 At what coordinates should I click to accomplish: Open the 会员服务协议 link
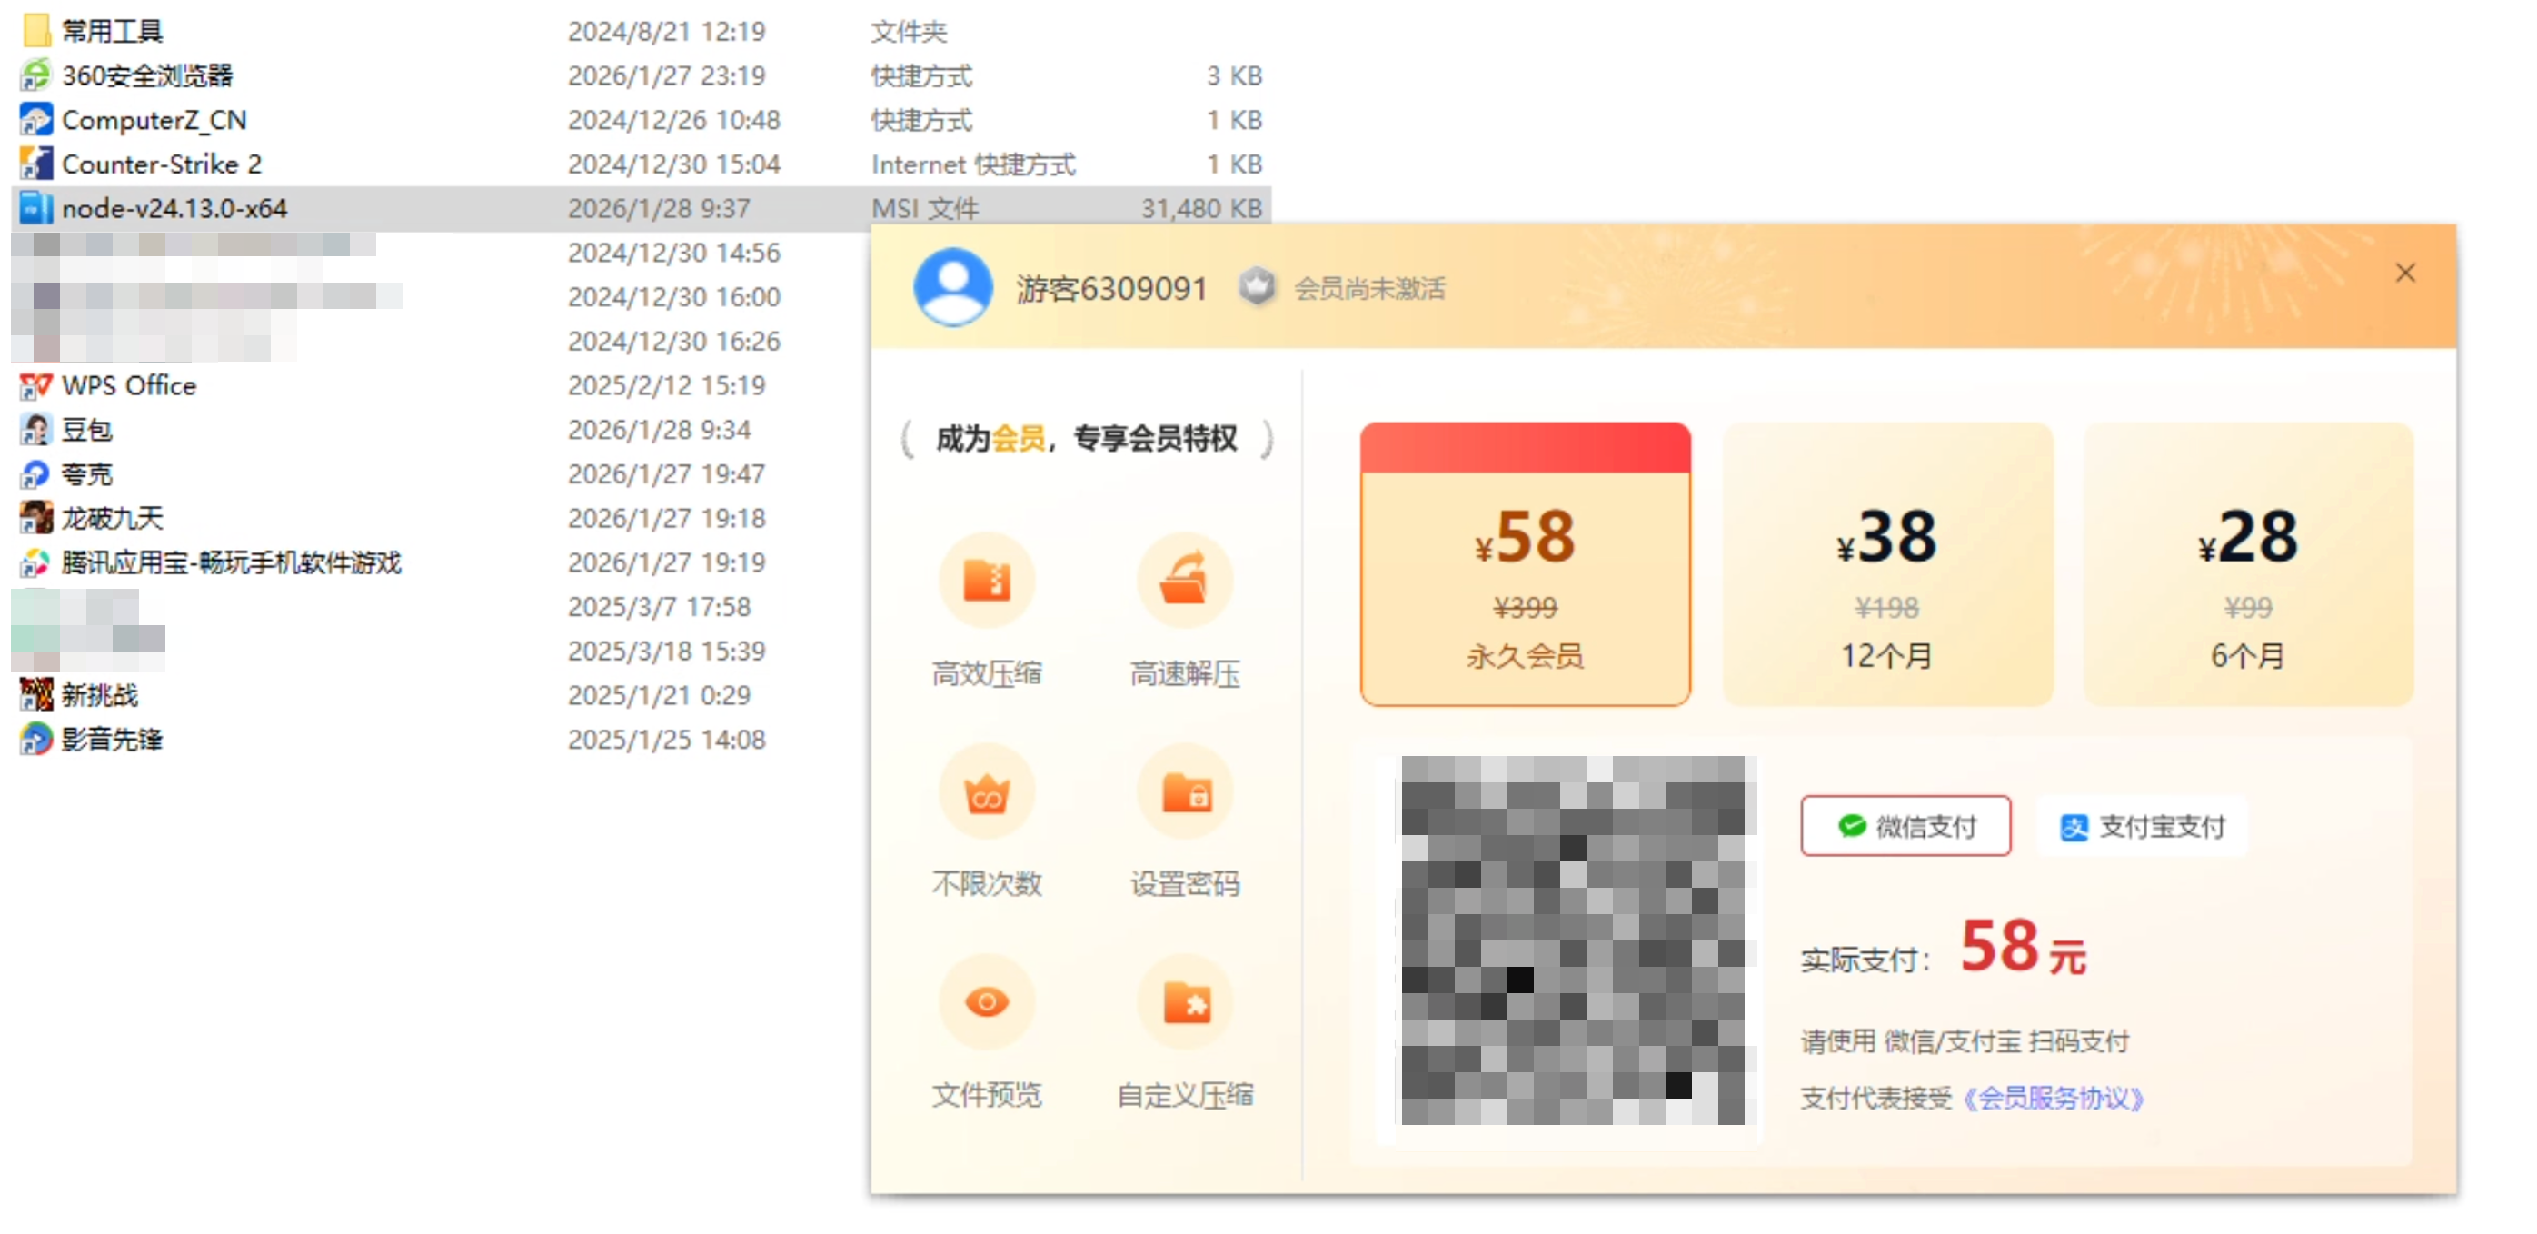coord(2053,1097)
